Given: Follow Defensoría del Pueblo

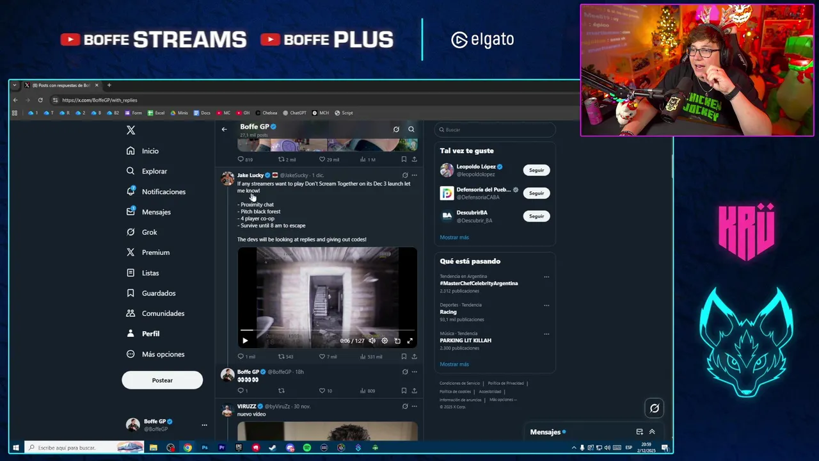Looking at the screenshot, I should 536,193.
